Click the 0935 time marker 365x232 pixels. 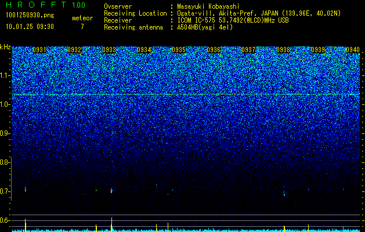[x=179, y=50]
